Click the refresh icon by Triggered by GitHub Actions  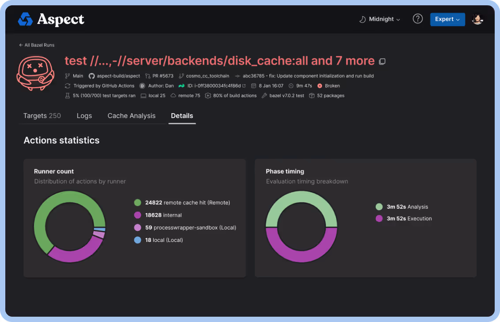[68, 86]
